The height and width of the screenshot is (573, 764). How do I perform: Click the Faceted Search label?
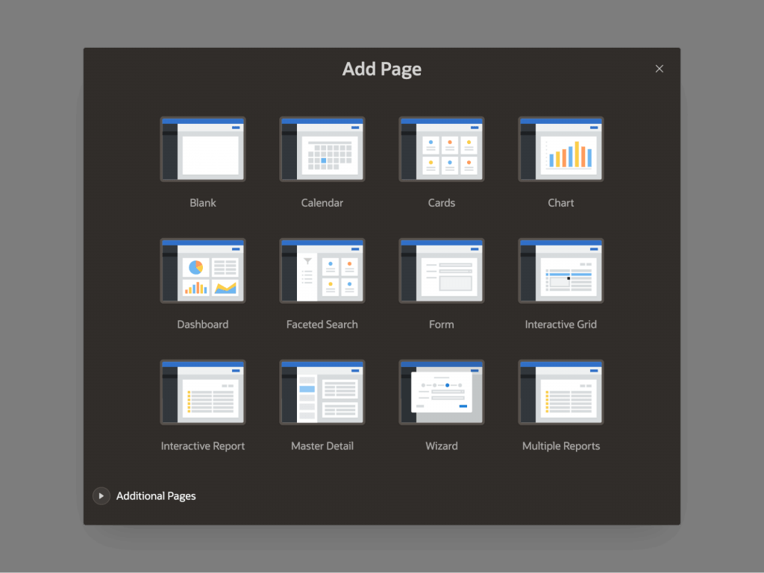pos(322,325)
